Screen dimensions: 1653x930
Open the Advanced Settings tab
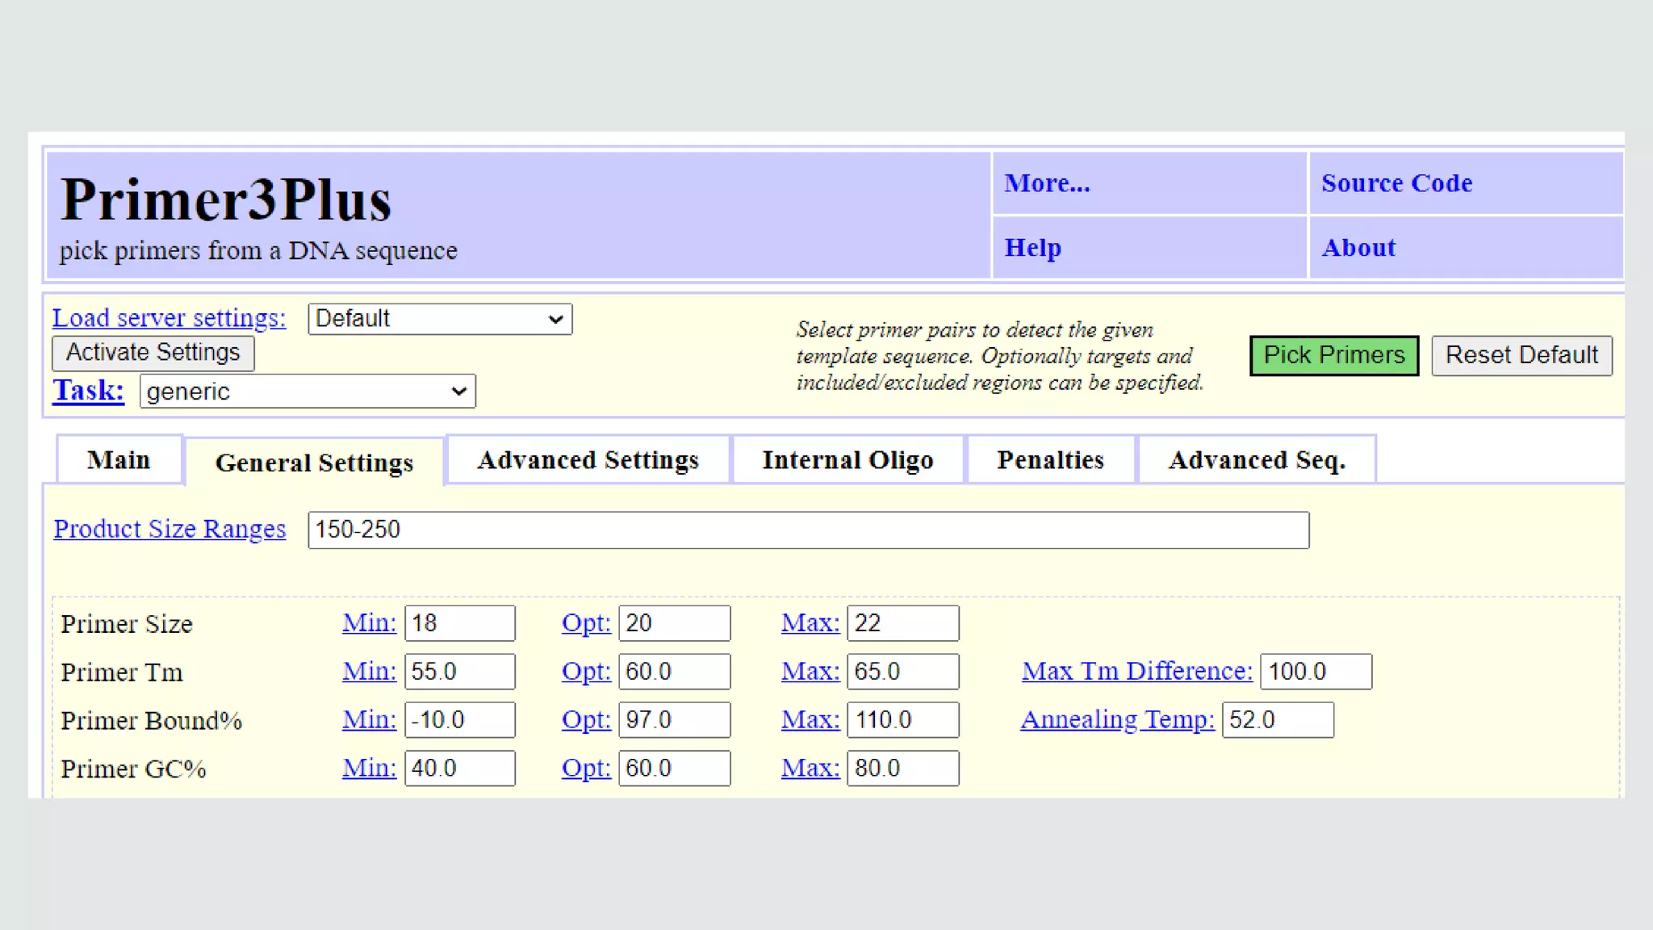coord(588,460)
